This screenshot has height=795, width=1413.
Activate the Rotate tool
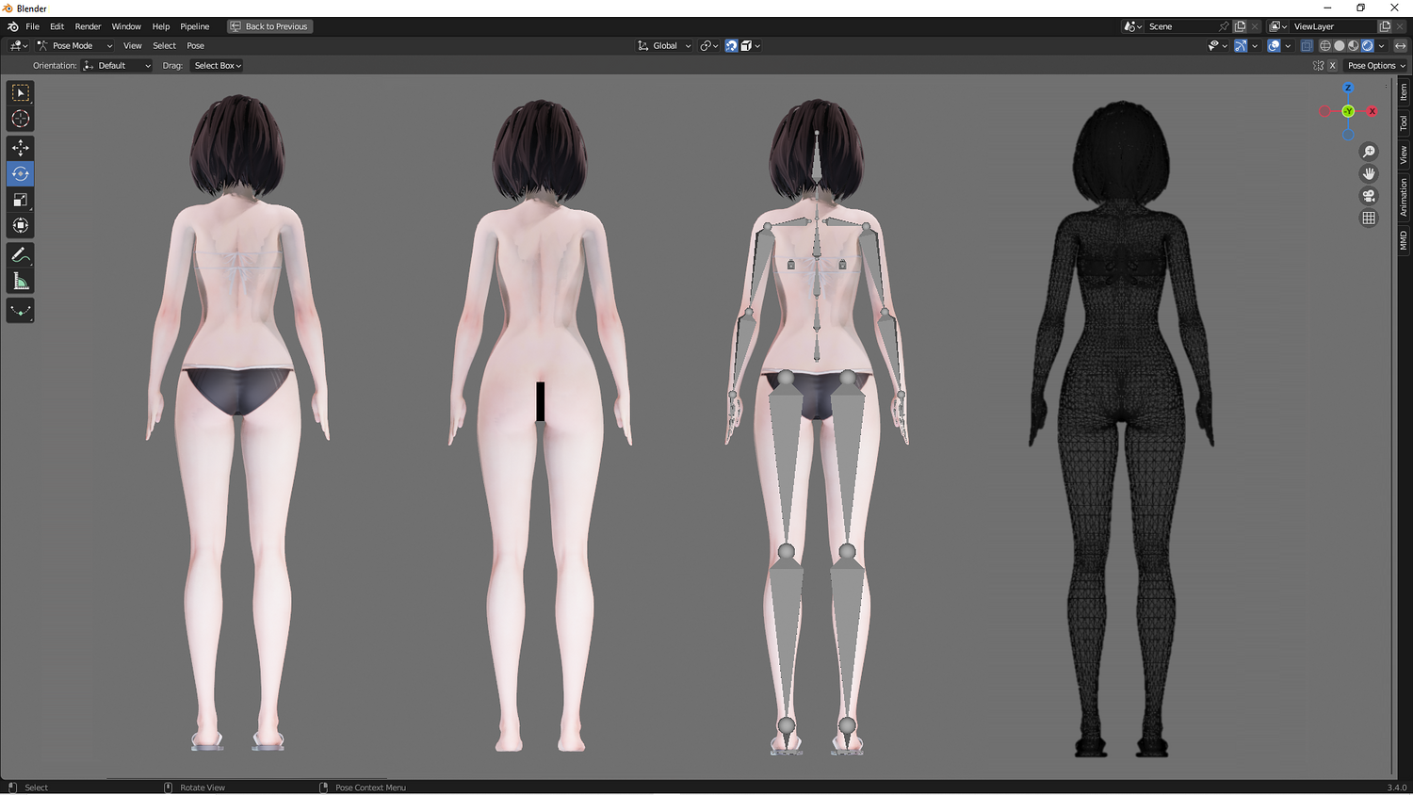click(x=21, y=173)
